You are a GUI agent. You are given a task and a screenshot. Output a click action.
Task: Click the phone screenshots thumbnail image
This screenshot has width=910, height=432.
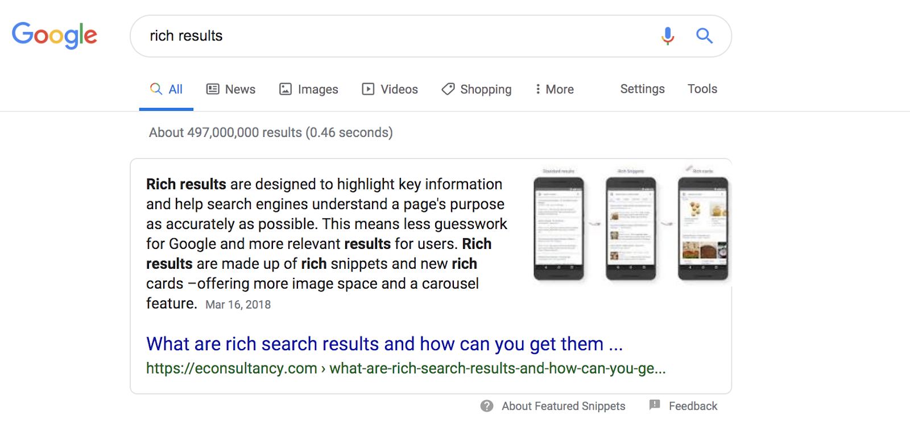(631, 226)
